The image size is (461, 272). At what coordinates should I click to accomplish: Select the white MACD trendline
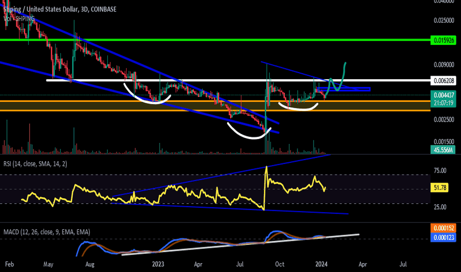(240, 244)
